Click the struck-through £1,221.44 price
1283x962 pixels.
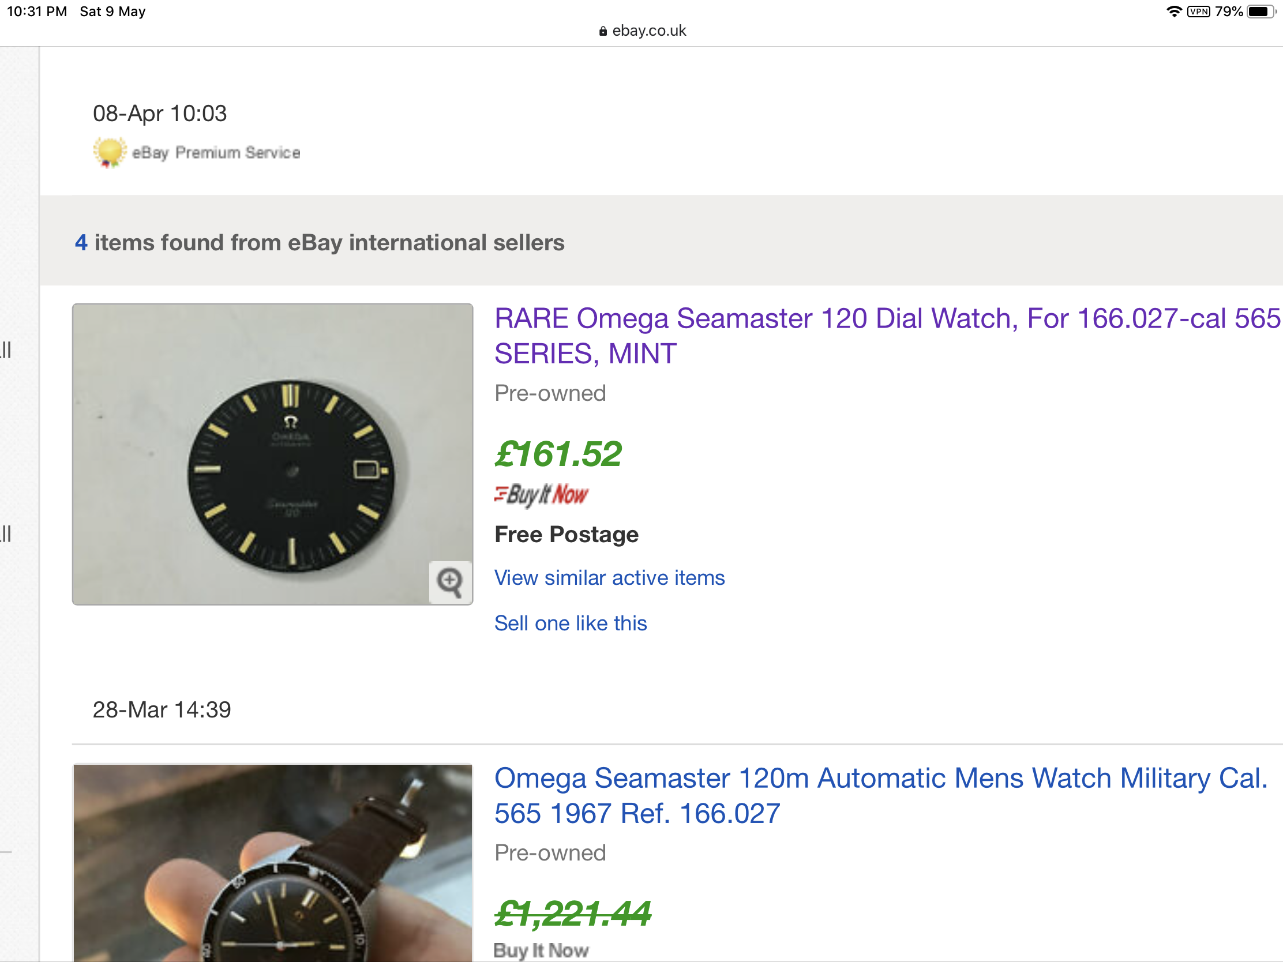pos(572,914)
